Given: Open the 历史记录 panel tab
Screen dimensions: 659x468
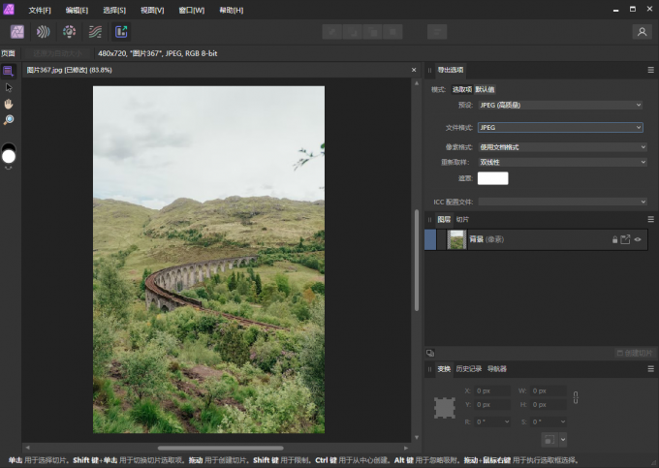Looking at the screenshot, I should [x=469, y=369].
